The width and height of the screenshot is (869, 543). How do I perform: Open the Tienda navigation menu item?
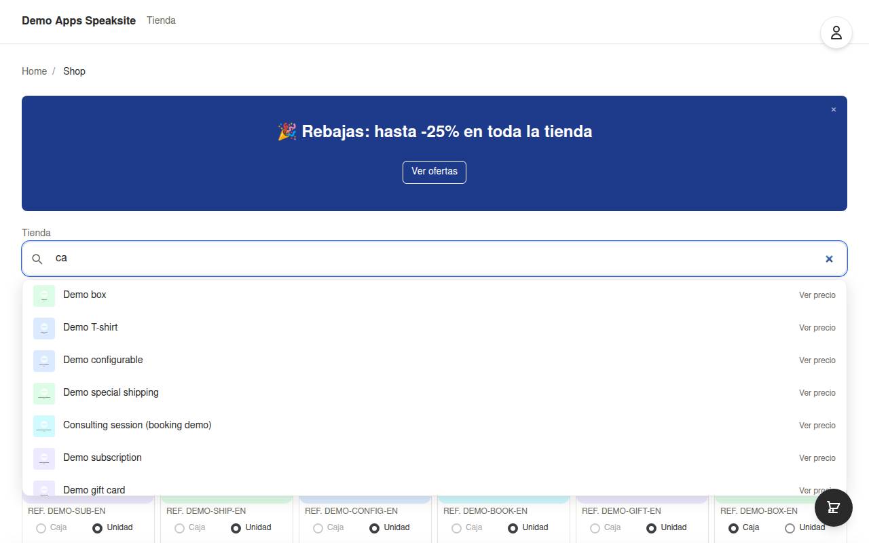click(x=161, y=20)
